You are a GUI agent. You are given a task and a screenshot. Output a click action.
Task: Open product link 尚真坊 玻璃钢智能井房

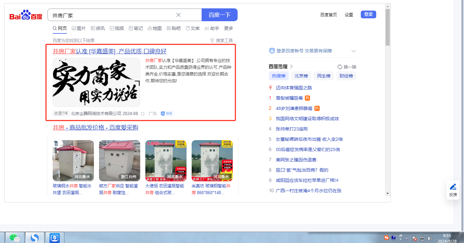(212, 189)
